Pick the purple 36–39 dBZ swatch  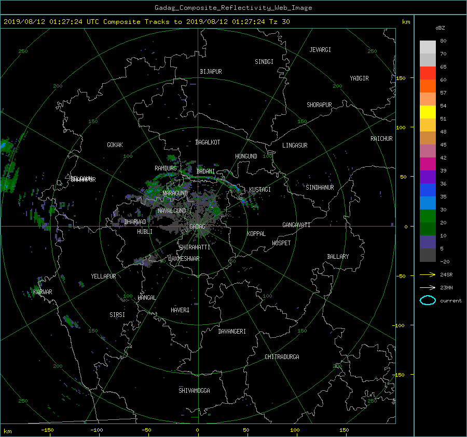point(428,177)
